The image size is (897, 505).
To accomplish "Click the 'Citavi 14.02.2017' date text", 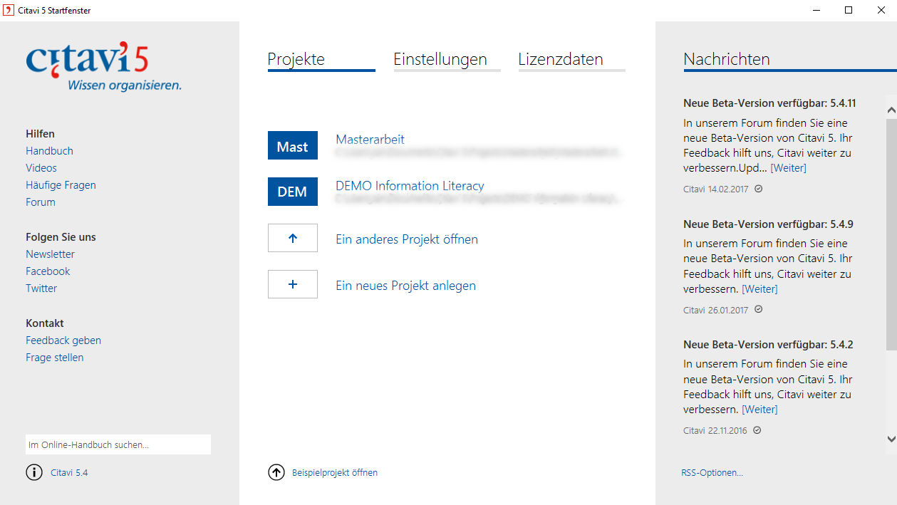I will click(x=716, y=189).
